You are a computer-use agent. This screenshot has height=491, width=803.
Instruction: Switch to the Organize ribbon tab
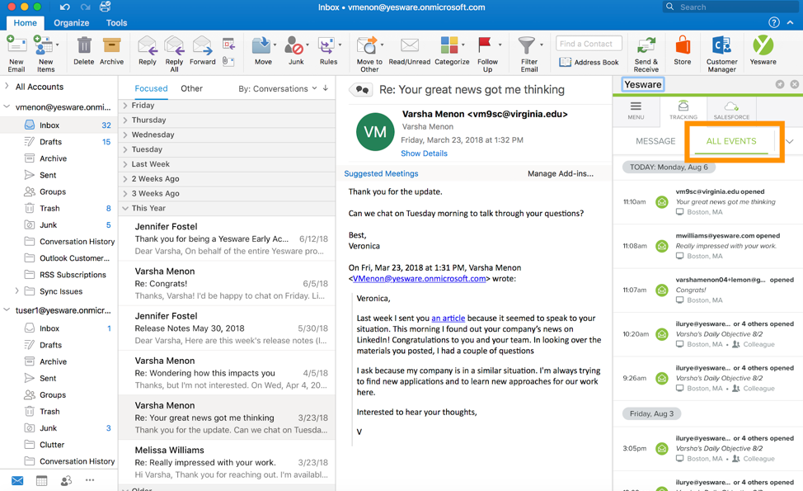click(72, 23)
